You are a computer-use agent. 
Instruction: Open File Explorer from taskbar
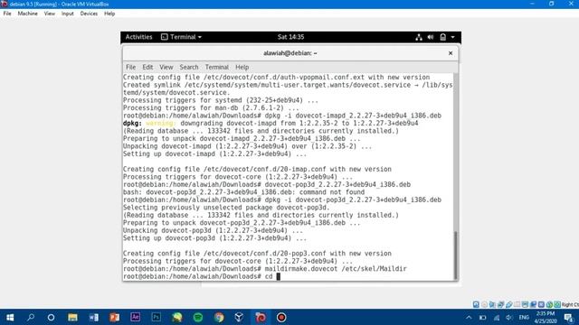72,317
